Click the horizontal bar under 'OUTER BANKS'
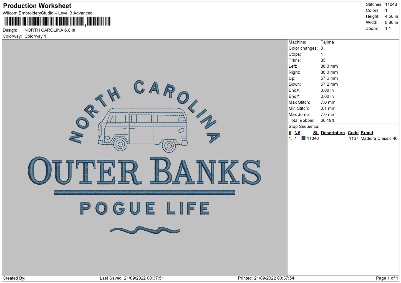 tap(145, 192)
